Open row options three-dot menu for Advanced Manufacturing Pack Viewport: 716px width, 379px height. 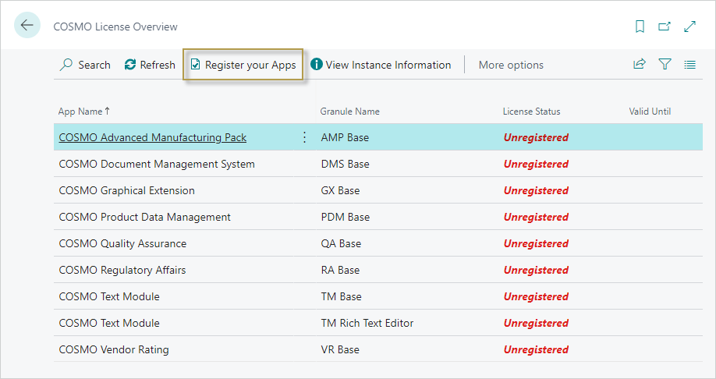pos(304,137)
